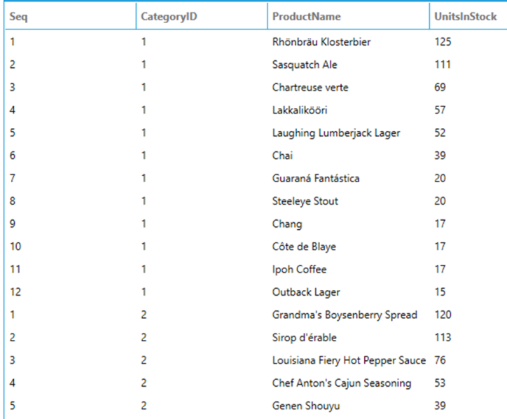Click CategoryID 2 in Grandma's Boysenberry Spread row
This screenshot has width=507, height=419.
click(144, 315)
